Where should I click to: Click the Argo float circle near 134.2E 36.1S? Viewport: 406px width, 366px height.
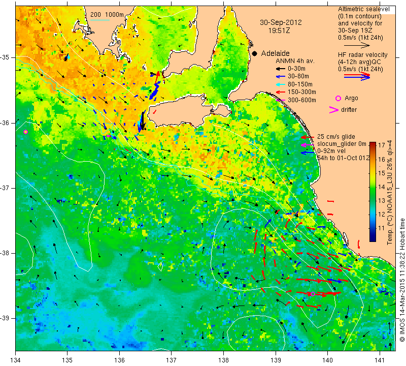click(x=25, y=132)
